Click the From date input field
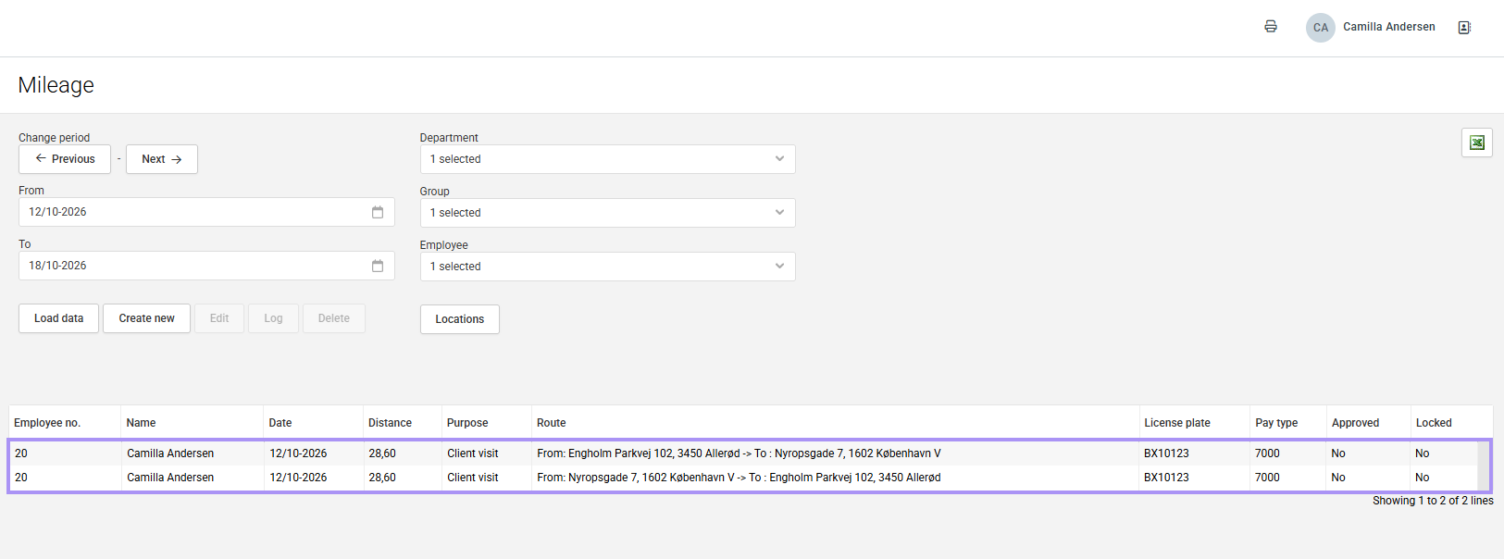 tap(206, 212)
